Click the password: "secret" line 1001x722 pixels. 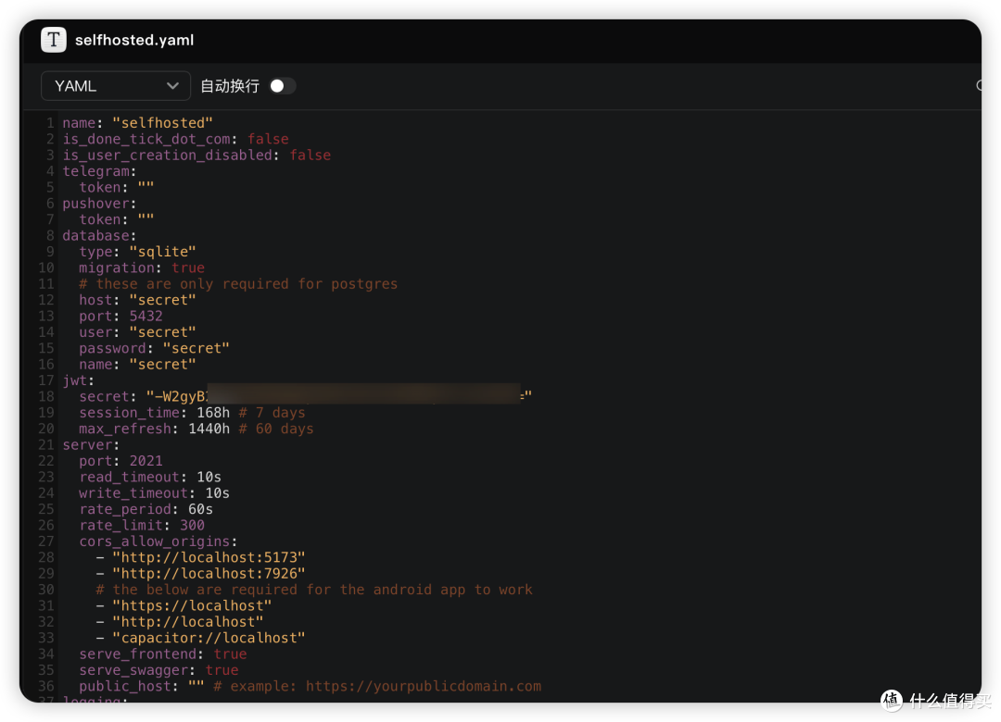[x=154, y=348]
